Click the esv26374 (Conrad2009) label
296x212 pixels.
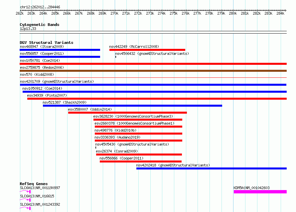[x=117, y=151]
